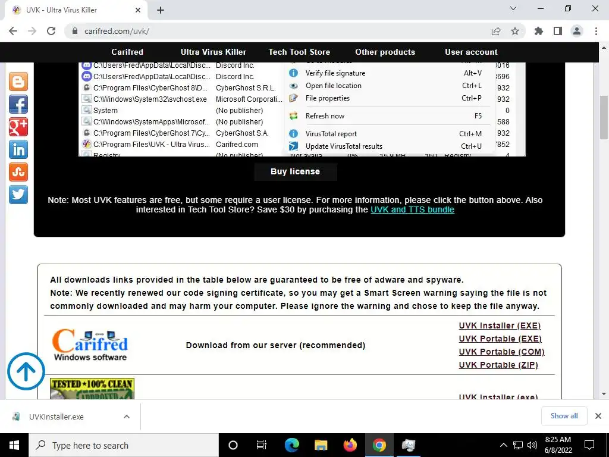
Task: Show hidden system tray icons
Action: (x=503, y=445)
